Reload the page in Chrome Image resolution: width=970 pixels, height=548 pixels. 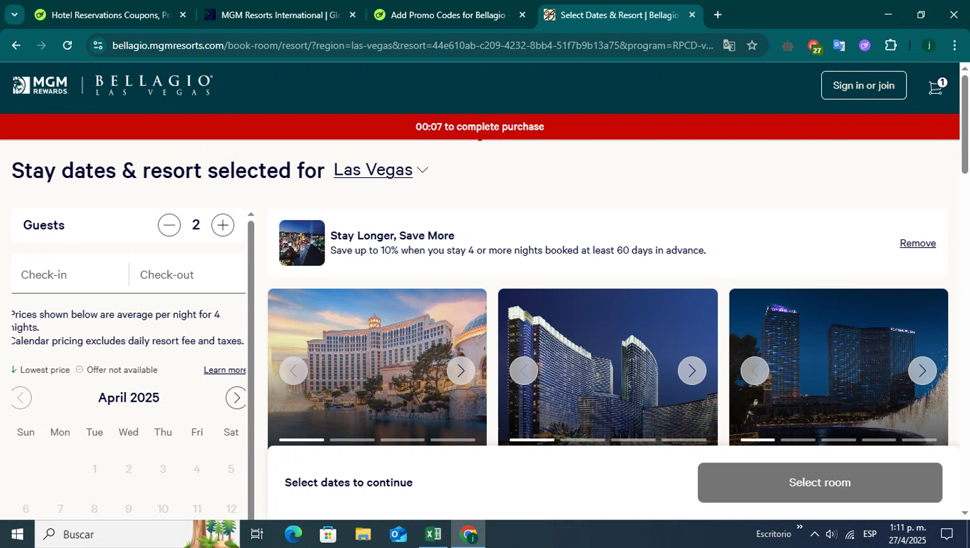67,45
